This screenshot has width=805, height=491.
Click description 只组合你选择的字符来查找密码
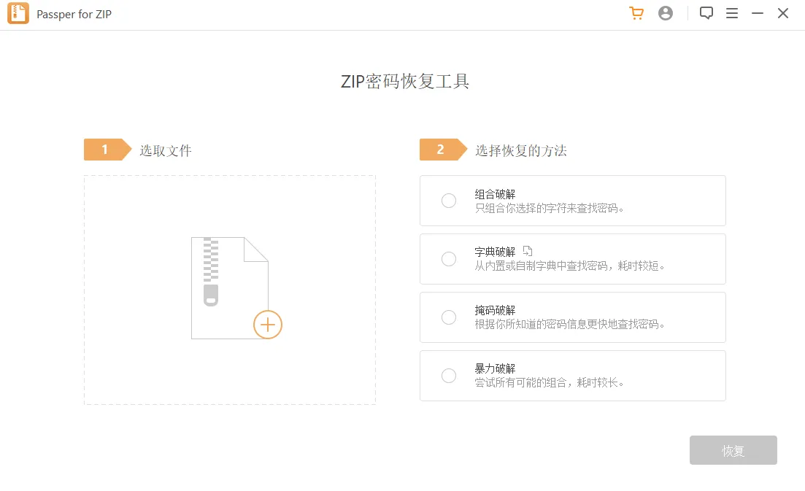(549, 209)
